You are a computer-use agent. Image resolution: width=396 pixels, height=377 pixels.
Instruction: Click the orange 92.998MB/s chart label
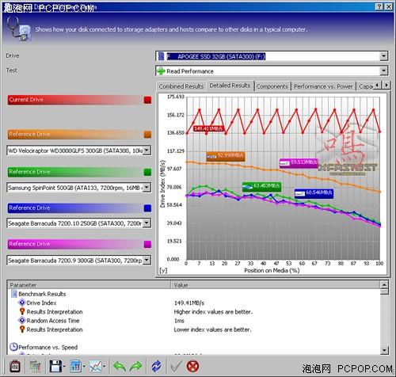226,156
